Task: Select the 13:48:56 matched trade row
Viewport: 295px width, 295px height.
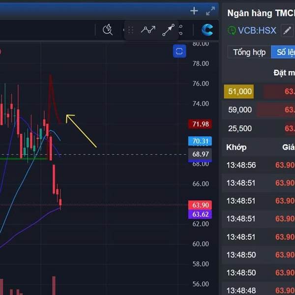Action: click(x=259, y=165)
